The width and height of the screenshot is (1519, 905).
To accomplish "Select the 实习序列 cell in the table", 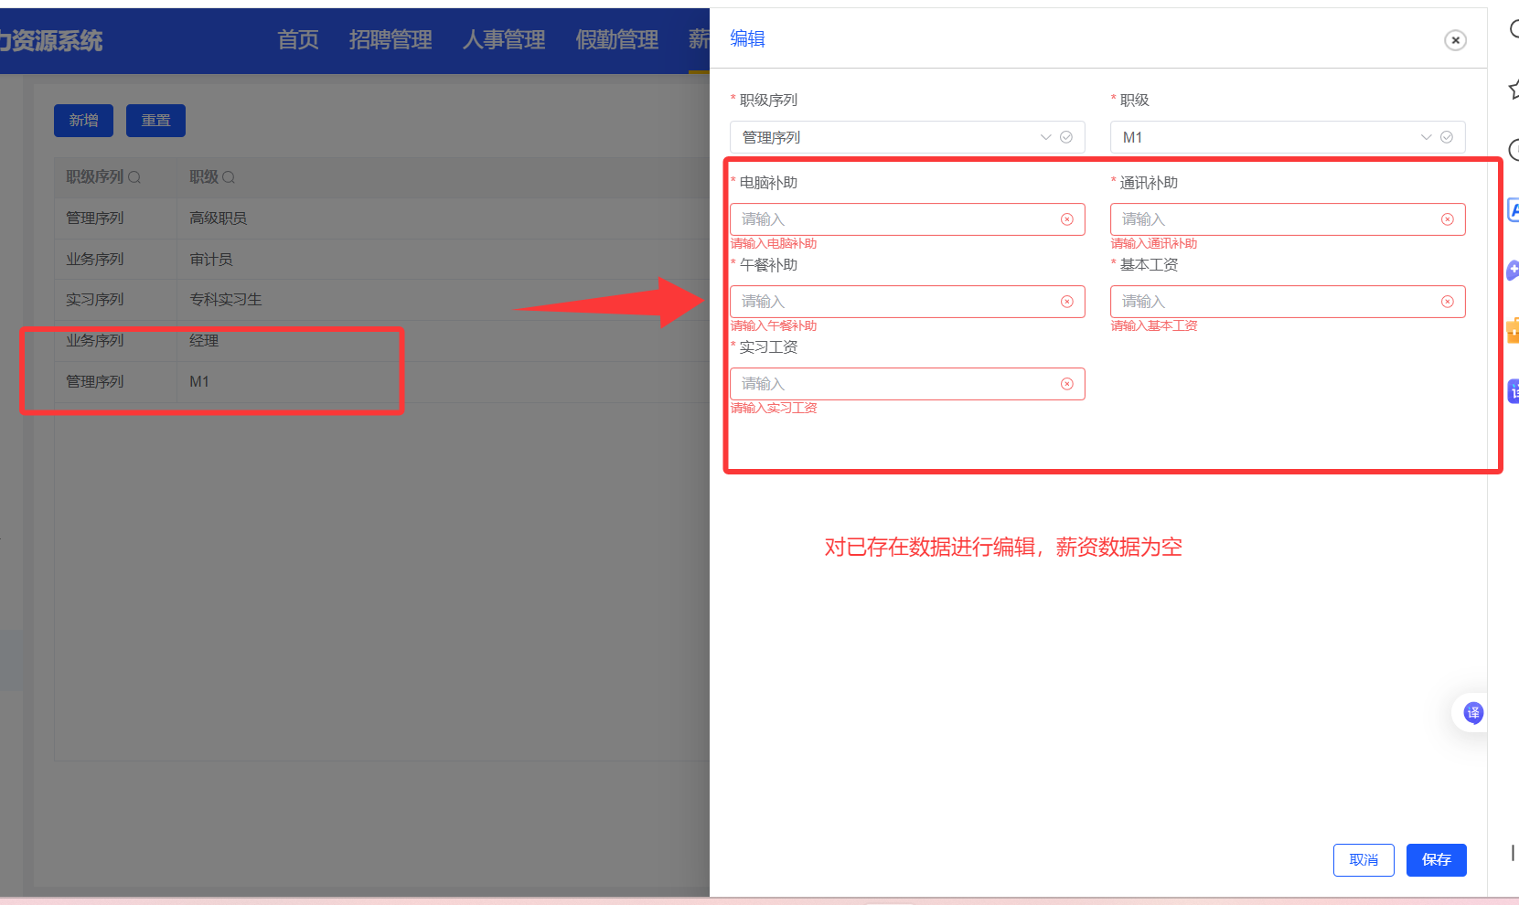I will coord(95,300).
